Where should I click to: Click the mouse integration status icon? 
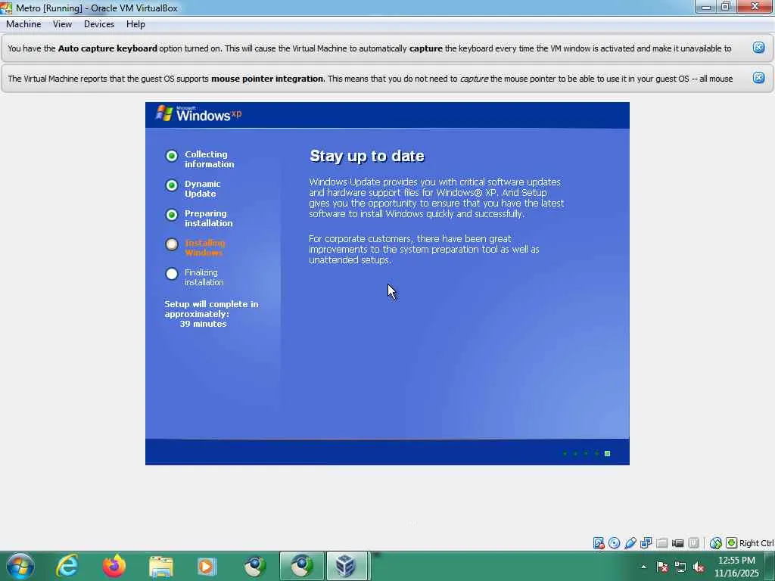715,543
